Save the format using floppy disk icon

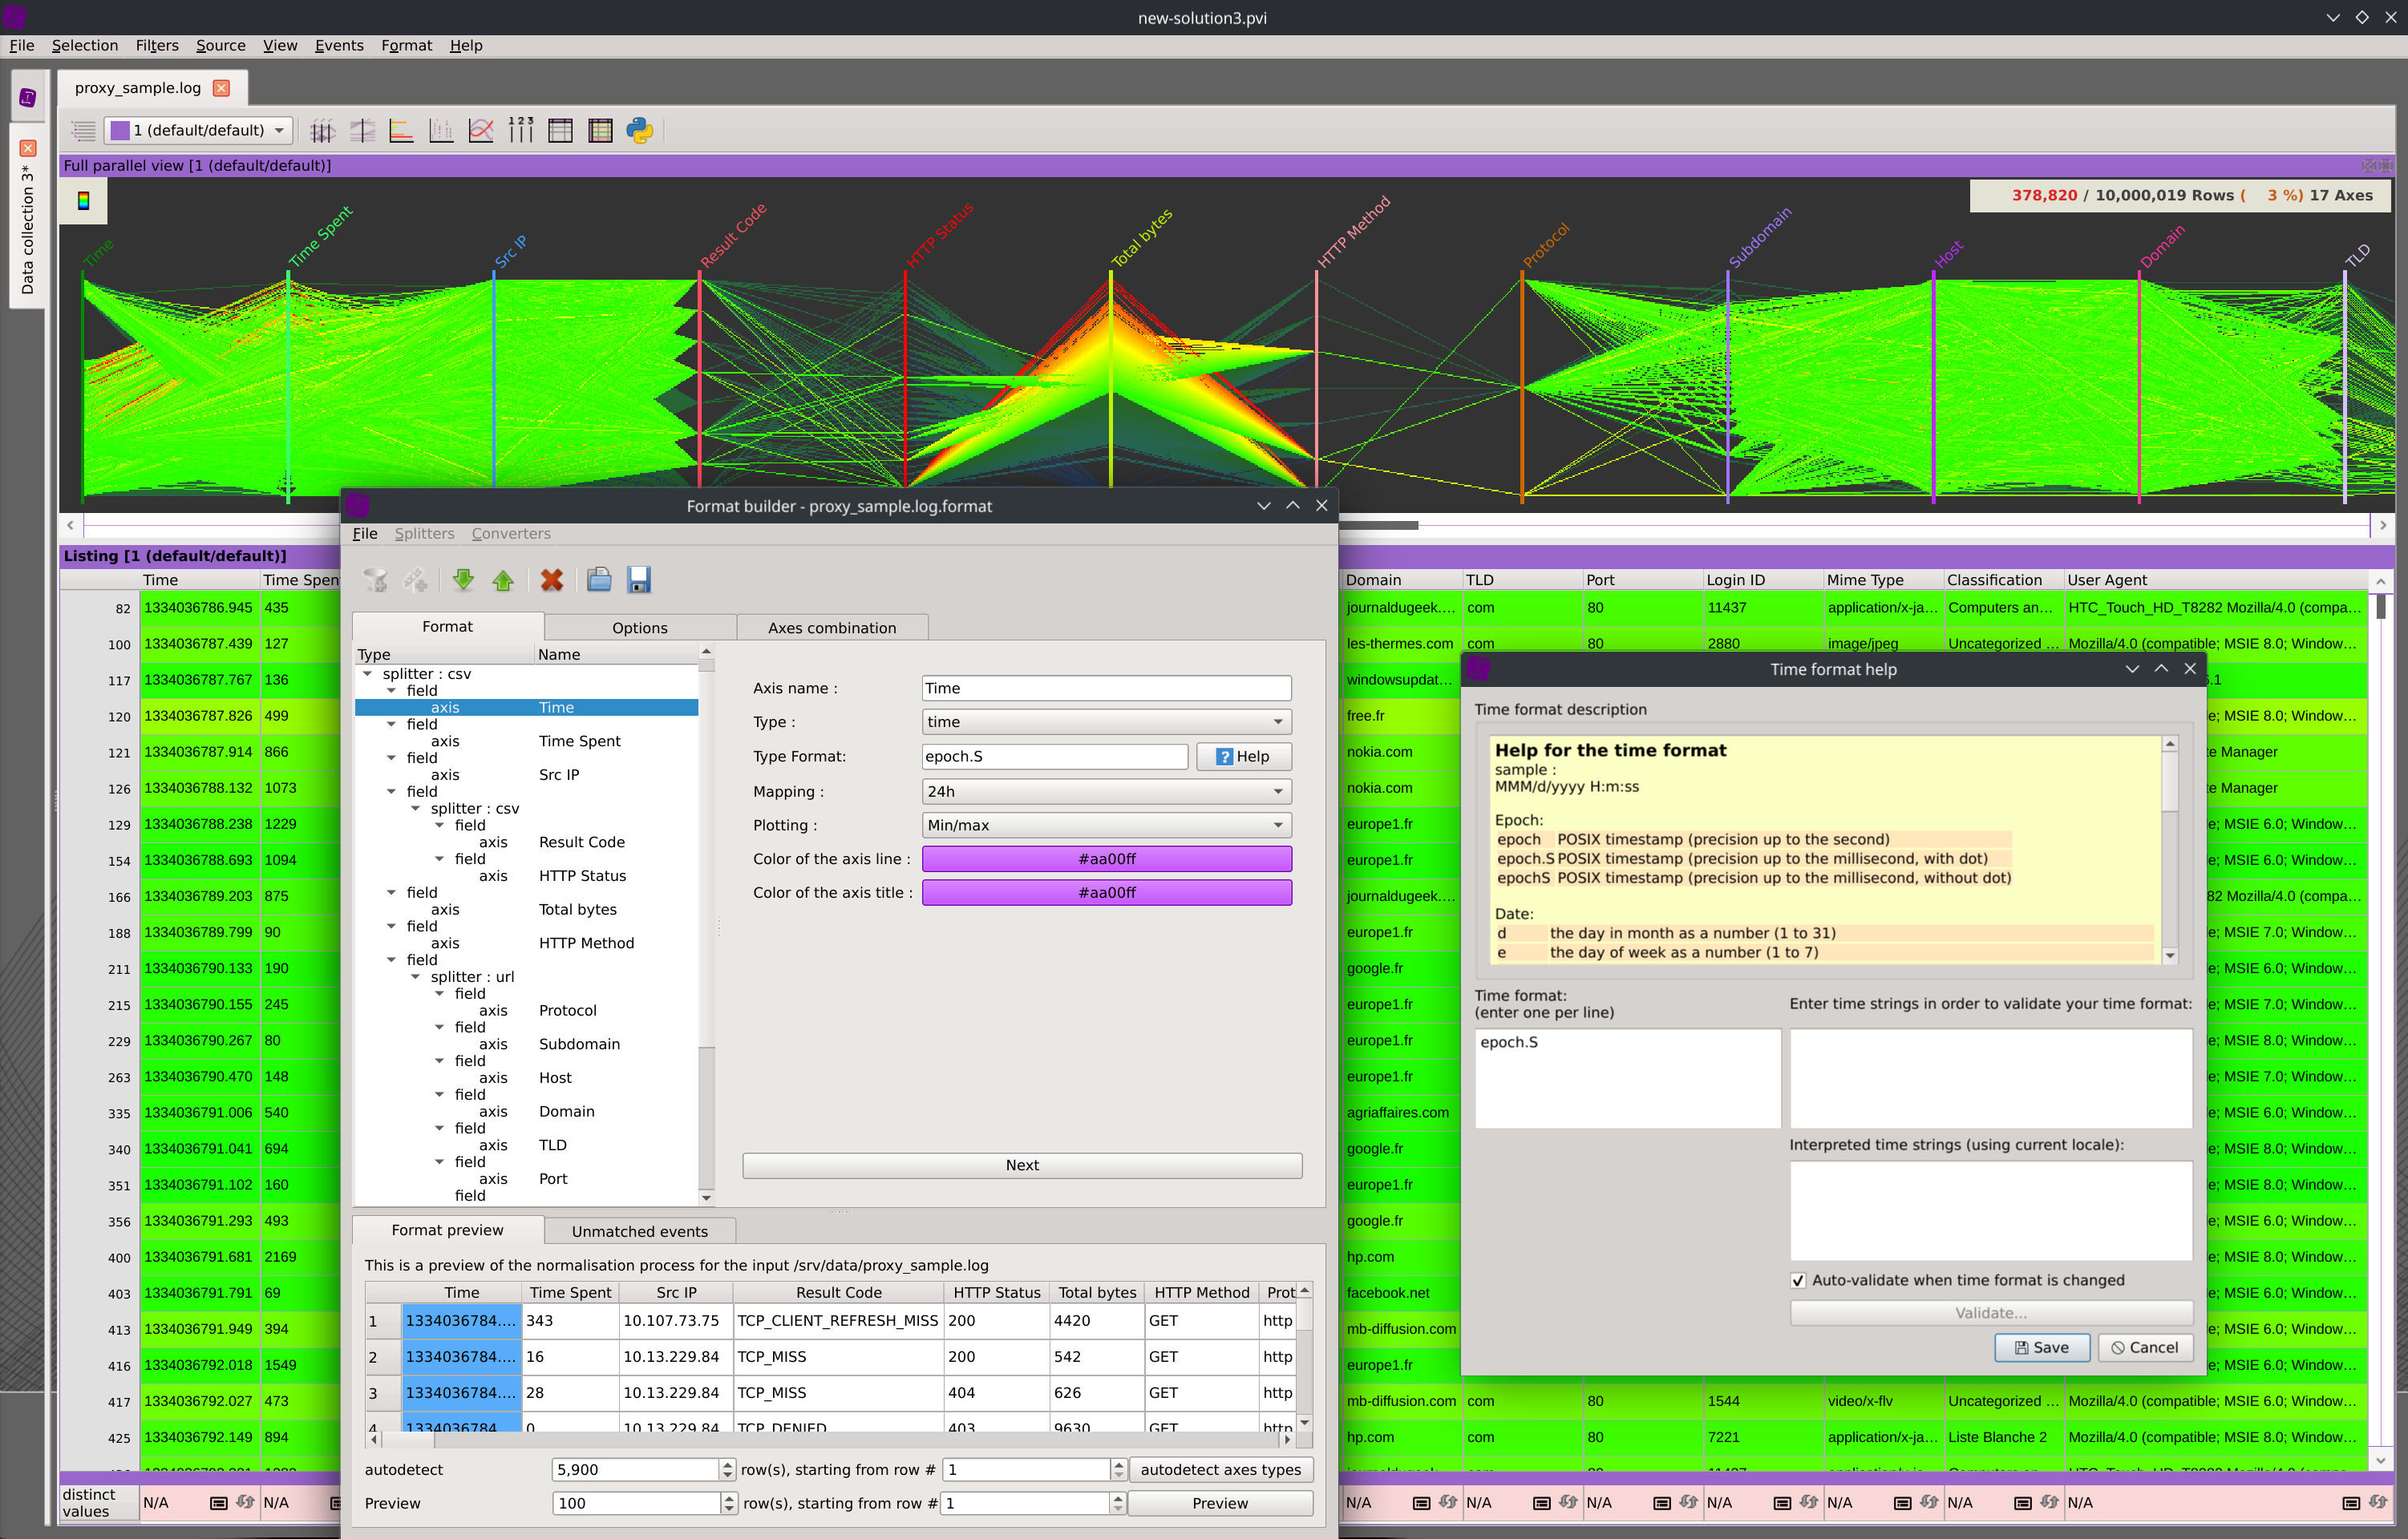pyautogui.click(x=639, y=580)
